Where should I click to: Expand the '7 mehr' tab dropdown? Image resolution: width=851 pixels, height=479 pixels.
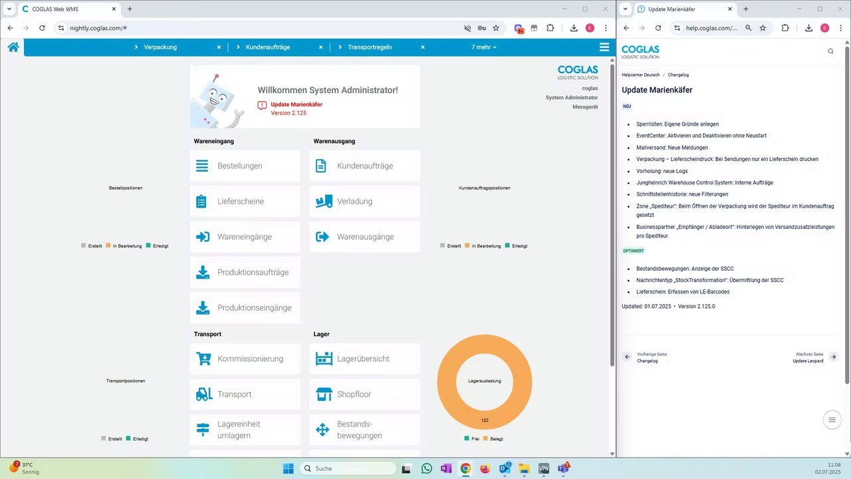484,47
